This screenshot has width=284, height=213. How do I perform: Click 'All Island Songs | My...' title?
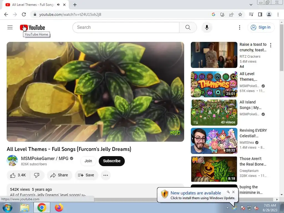250,105
